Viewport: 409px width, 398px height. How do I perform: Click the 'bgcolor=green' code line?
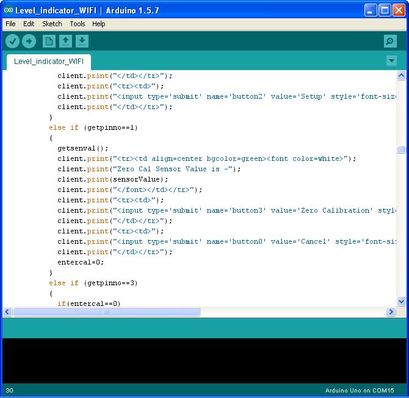coord(206,159)
